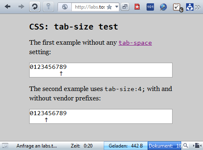Go forward to the next page

(x=21, y=7)
